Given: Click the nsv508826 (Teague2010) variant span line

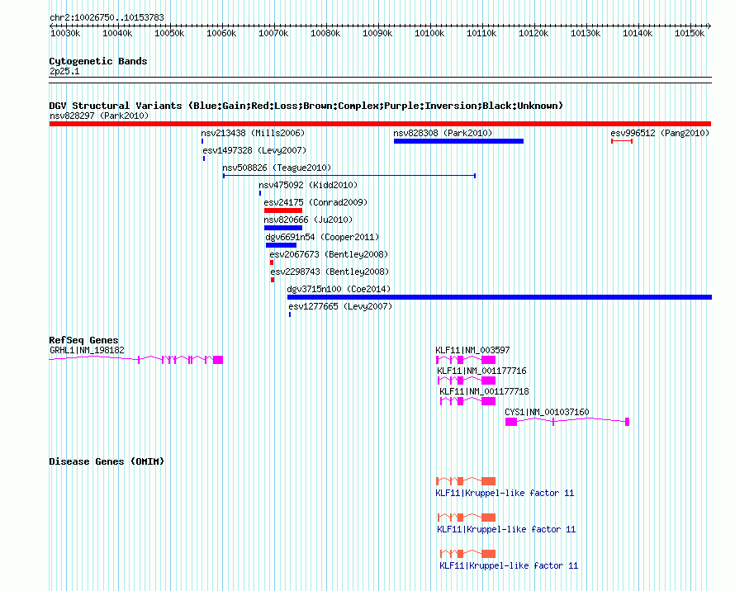Looking at the screenshot, I should click(349, 176).
